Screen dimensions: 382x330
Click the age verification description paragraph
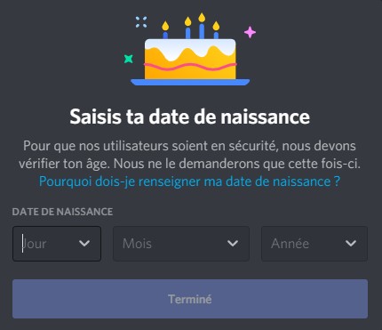(x=189, y=155)
